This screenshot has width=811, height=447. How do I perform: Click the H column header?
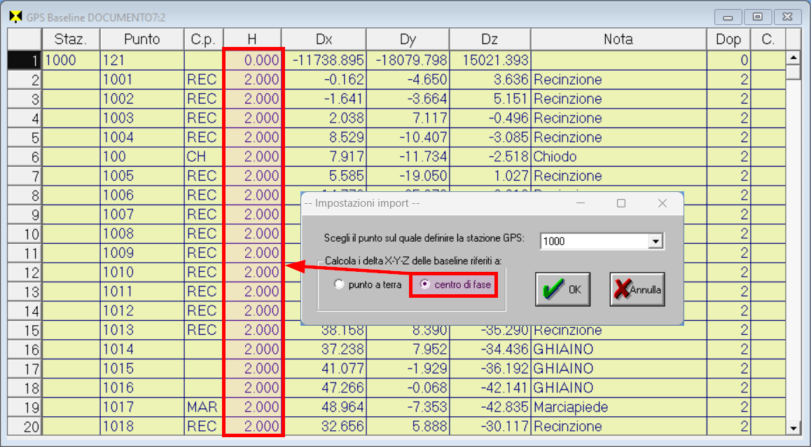pyautogui.click(x=252, y=39)
